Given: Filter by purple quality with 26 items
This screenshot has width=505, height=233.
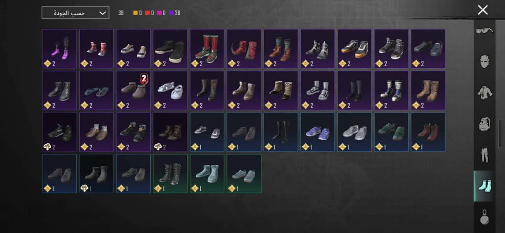Looking at the screenshot, I should click(x=174, y=13).
